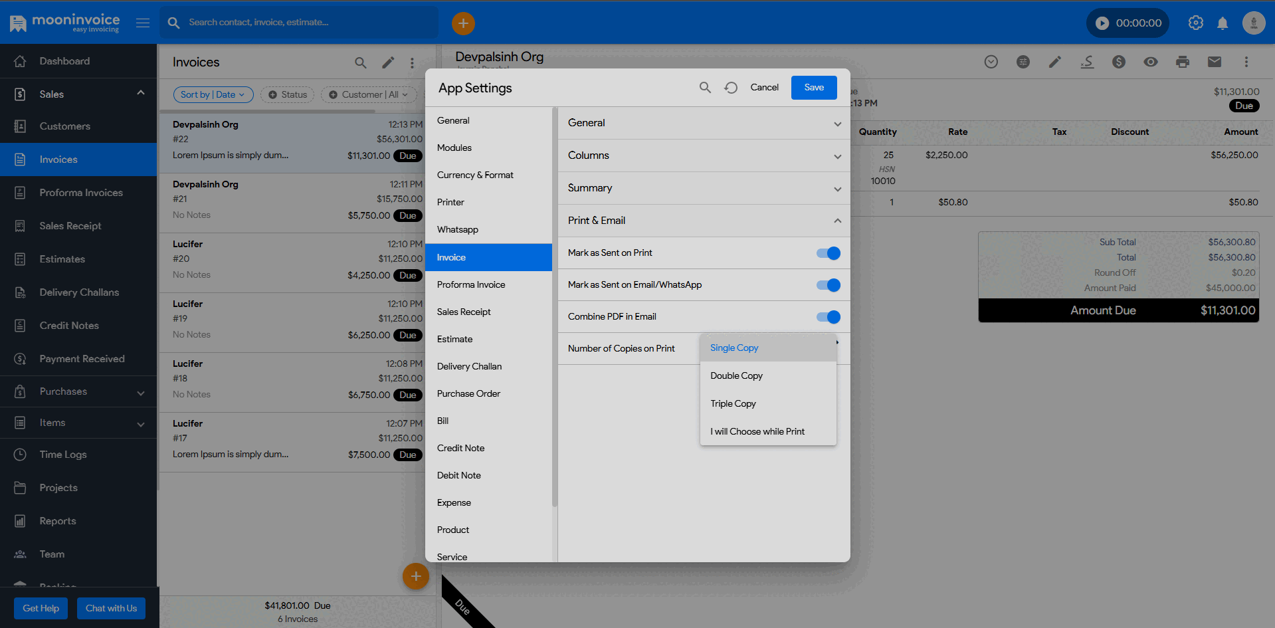Open the Status filter chip

tap(288, 95)
